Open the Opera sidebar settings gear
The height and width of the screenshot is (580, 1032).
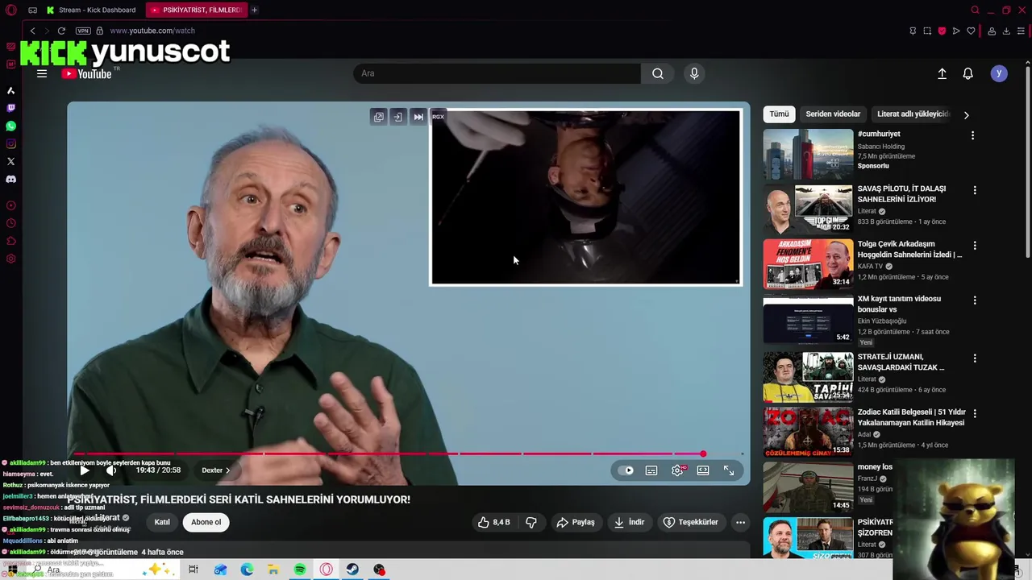click(10, 259)
